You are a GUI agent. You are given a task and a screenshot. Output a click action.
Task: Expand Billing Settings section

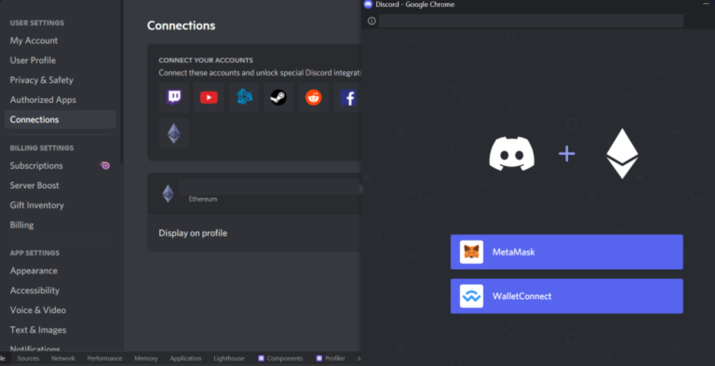[42, 148]
